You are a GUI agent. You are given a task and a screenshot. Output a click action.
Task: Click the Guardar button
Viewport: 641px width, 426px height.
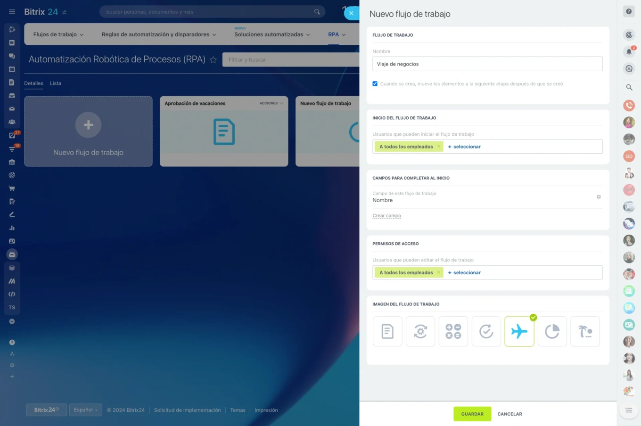point(472,414)
